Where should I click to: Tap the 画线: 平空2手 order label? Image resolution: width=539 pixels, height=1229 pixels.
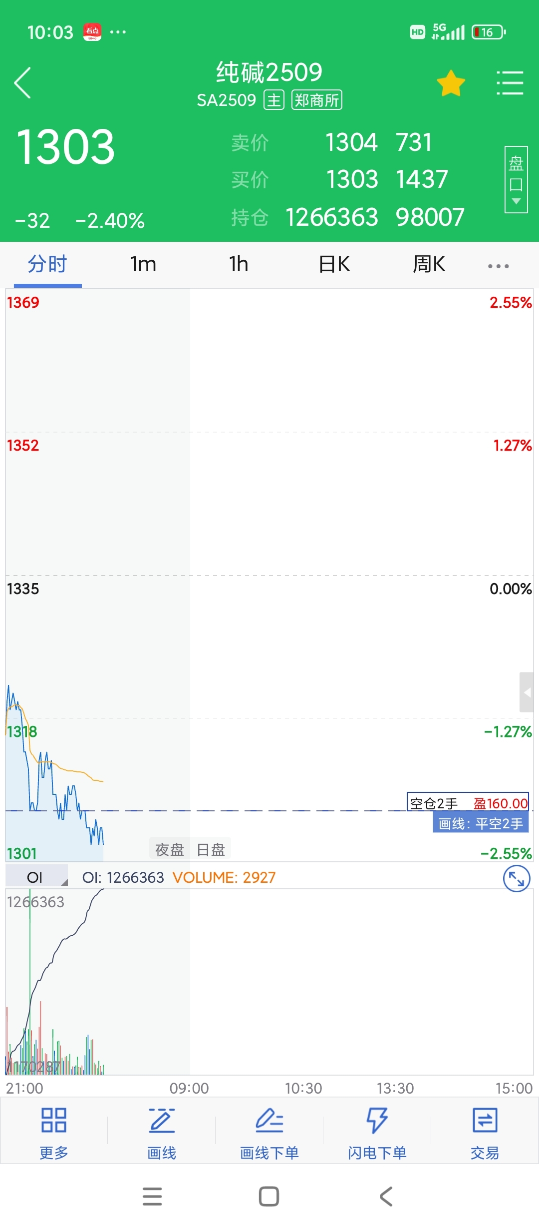pyautogui.click(x=481, y=823)
